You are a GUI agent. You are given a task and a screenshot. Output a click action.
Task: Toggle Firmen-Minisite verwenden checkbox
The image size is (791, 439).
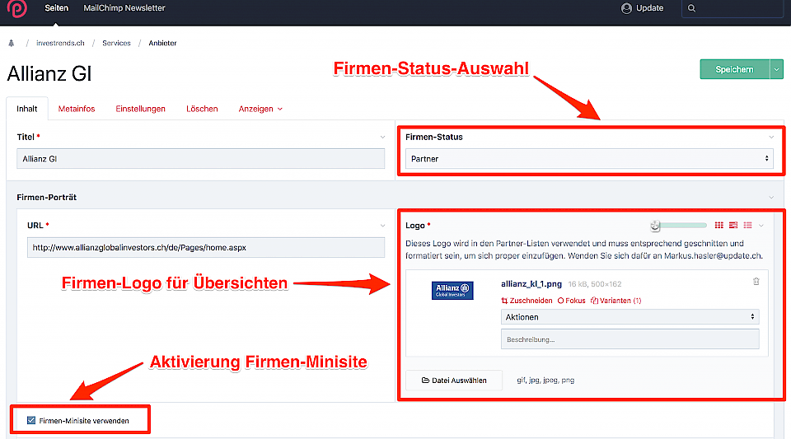(x=32, y=421)
